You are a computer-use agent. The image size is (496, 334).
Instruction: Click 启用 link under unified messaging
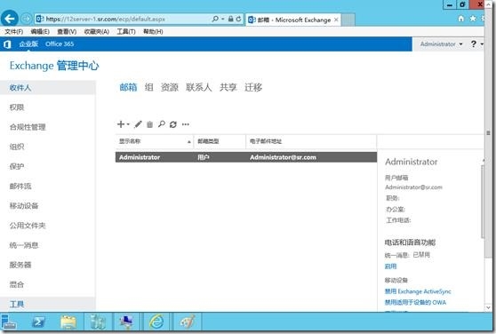coord(390,266)
